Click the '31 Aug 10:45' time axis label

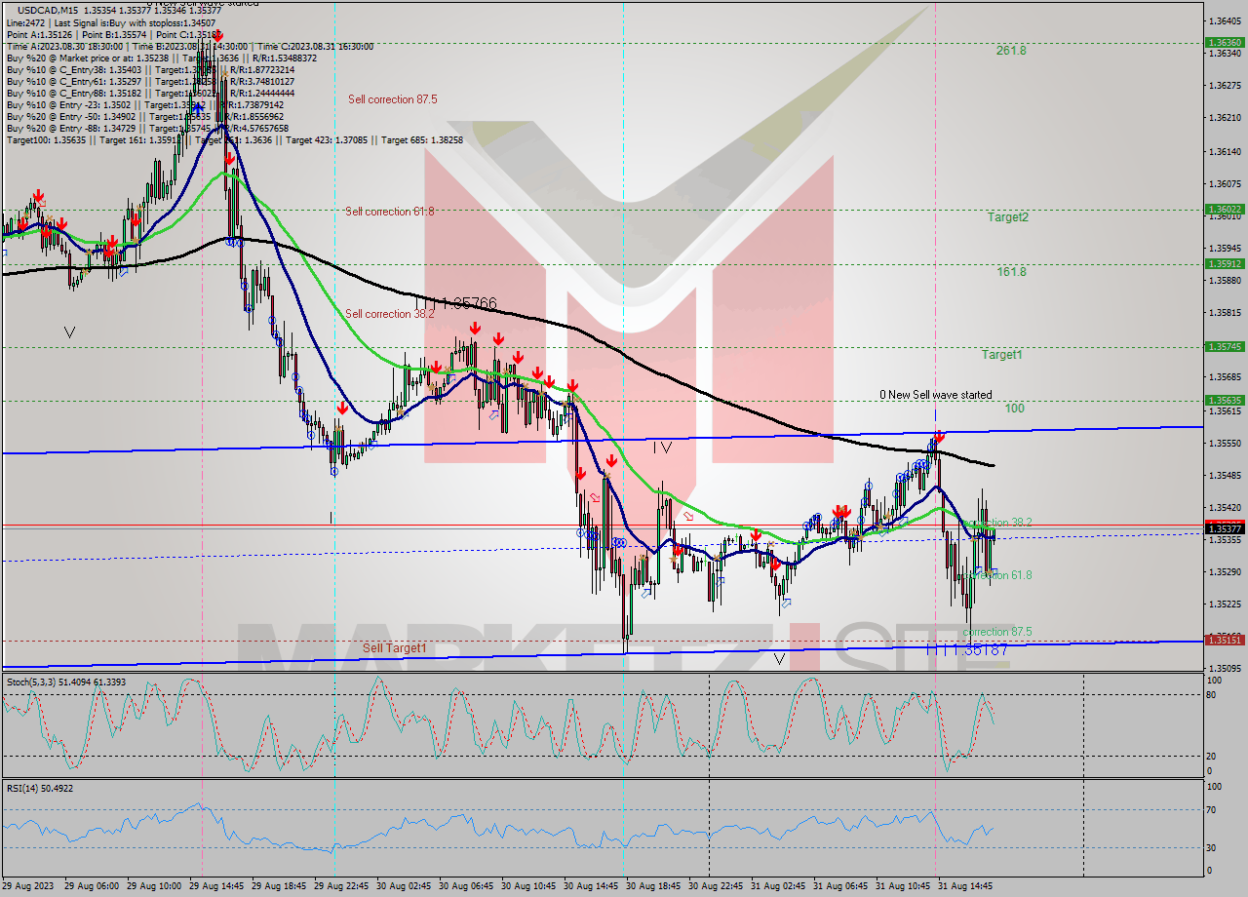[x=902, y=886]
